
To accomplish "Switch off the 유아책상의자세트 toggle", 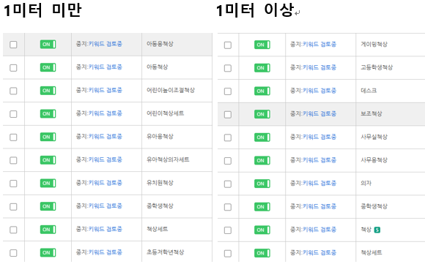I will [48, 160].
